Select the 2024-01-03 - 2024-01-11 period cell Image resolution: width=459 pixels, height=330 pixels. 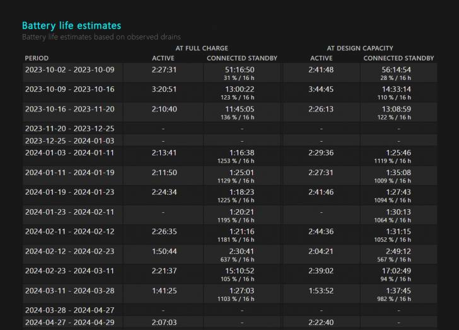click(69, 152)
